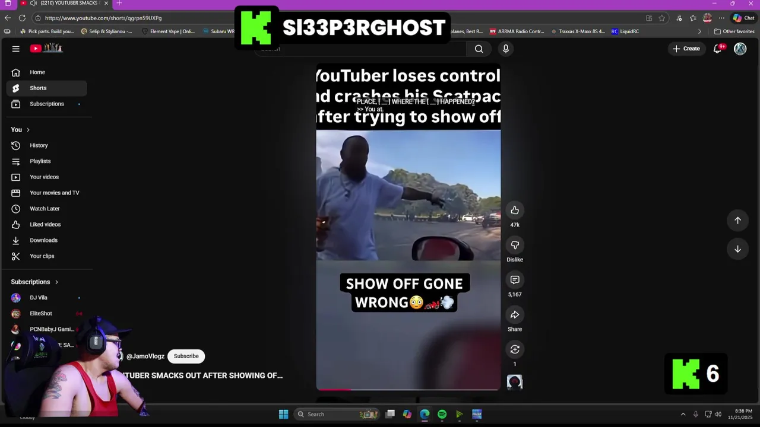This screenshot has width=760, height=427.
Task: Go back in the browser
Action: click(x=8, y=18)
